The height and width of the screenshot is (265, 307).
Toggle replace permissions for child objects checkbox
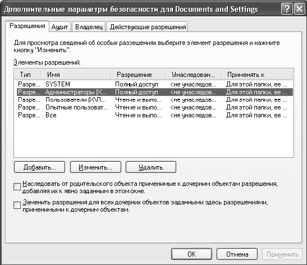17,205
